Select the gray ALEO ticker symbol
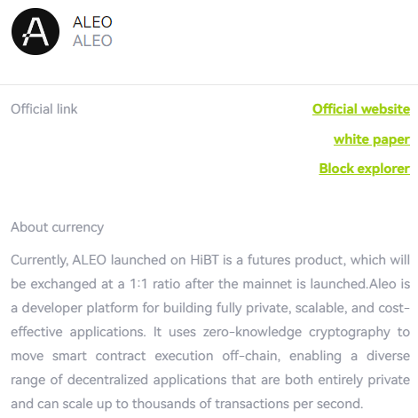 (92, 41)
